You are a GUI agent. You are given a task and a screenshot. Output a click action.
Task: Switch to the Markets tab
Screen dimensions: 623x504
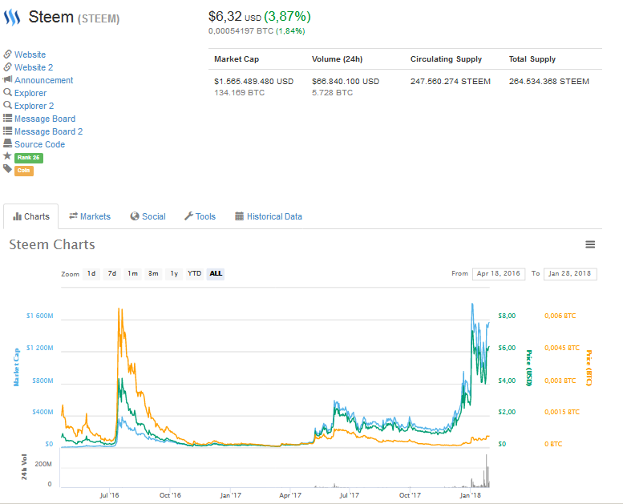pos(90,216)
